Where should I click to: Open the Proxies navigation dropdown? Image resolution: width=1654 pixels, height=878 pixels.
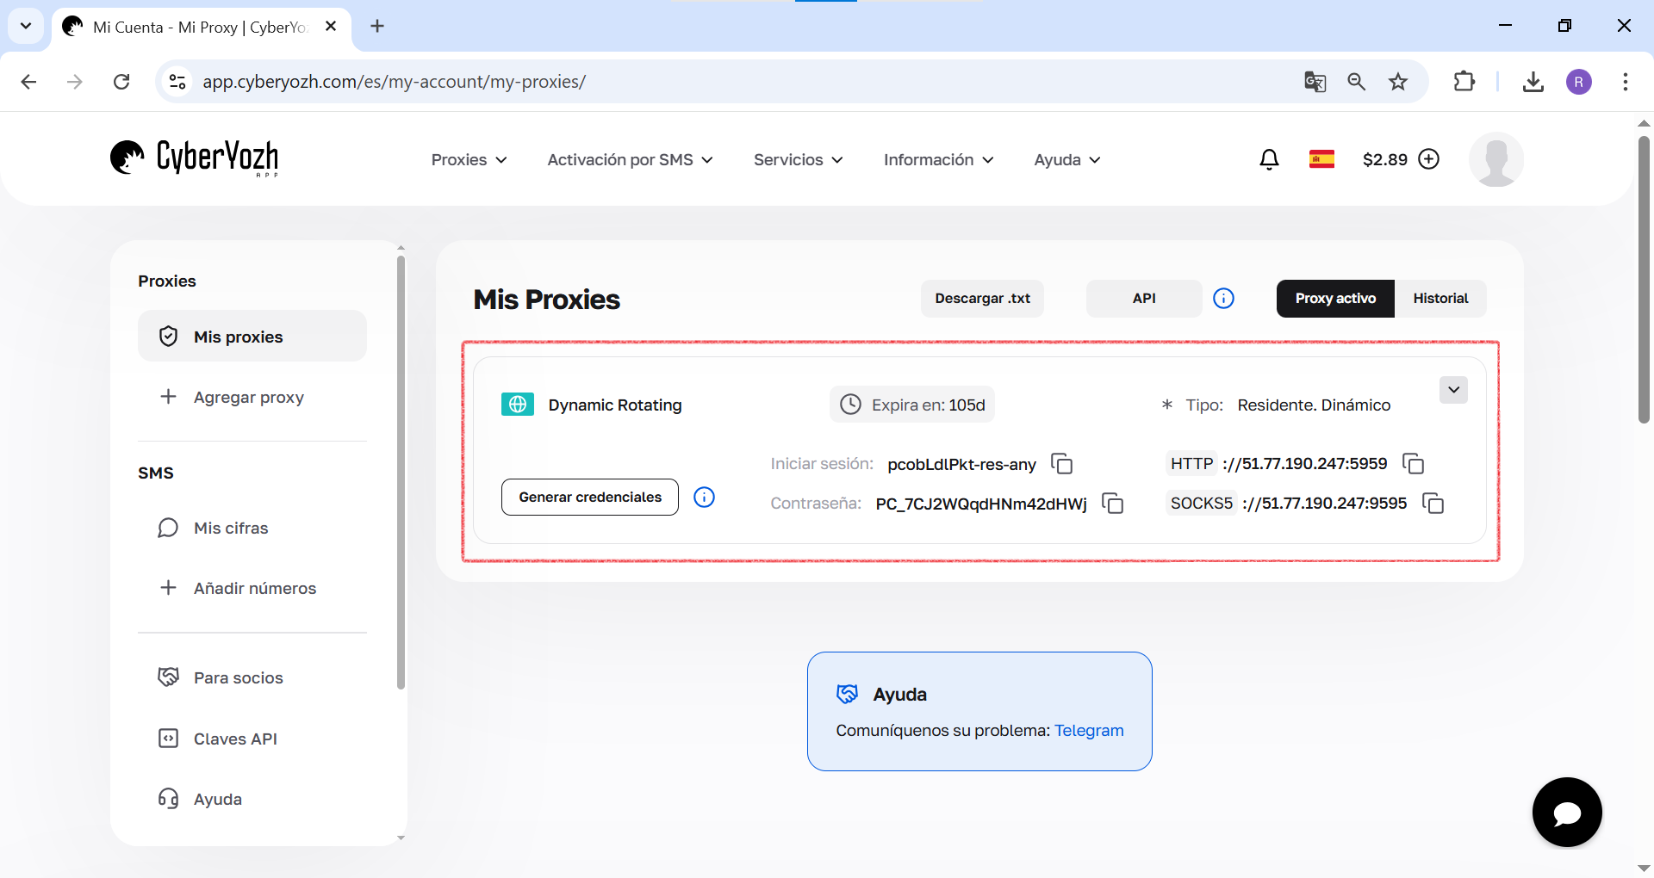(469, 160)
